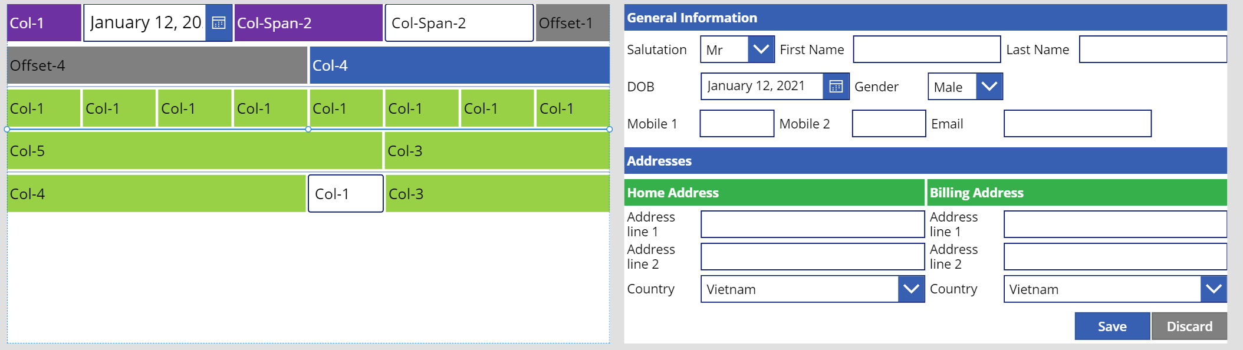The width and height of the screenshot is (1243, 350).
Task: Click calendar icon in top-left date picker
Action: (x=219, y=23)
